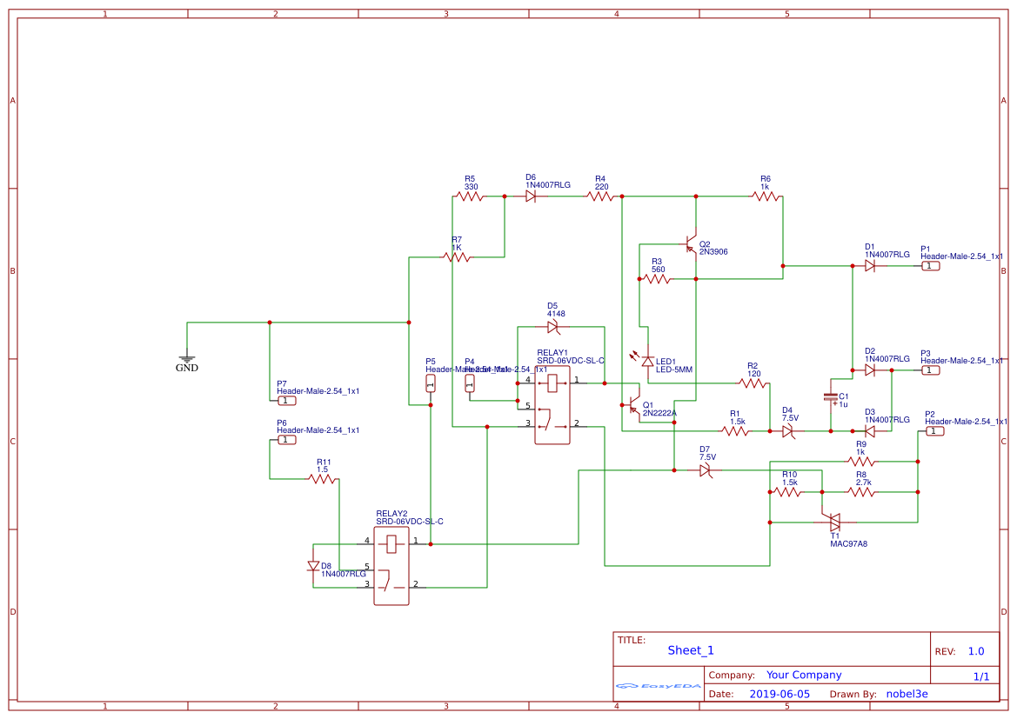Select the P4 header pin box

click(x=470, y=383)
